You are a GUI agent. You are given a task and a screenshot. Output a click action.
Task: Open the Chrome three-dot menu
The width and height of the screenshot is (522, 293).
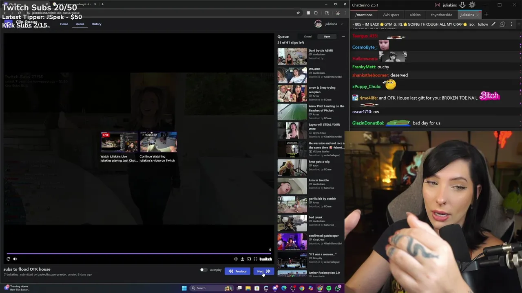[x=345, y=13]
